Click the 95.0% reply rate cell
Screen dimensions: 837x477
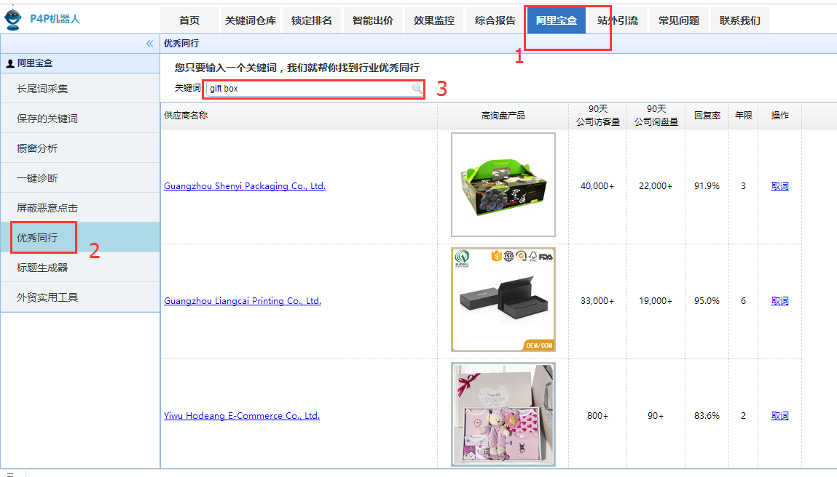click(707, 301)
